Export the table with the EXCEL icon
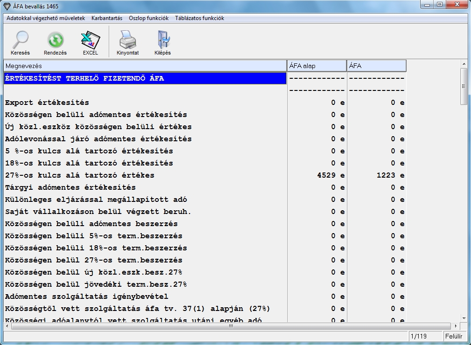 [x=90, y=41]
